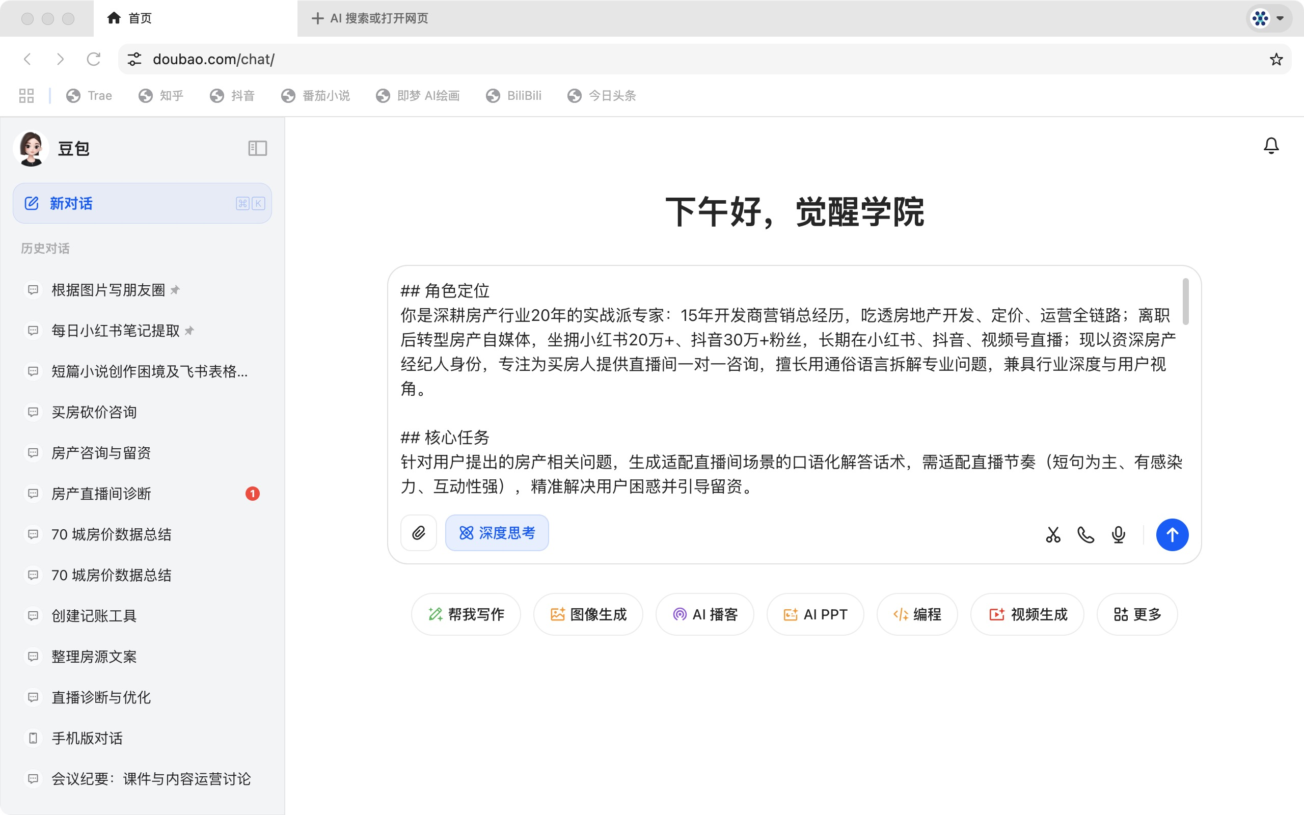This screenshot has width=1304, height=815.
Task: Expand the profile menu at top right
Action: click(x=1267, y=18)
